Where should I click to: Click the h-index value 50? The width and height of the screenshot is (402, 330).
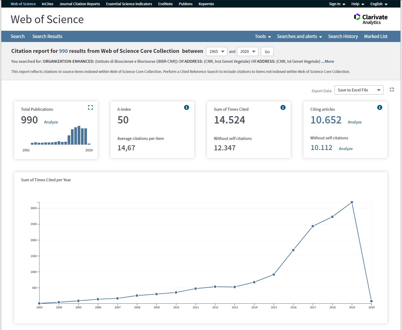123,120
